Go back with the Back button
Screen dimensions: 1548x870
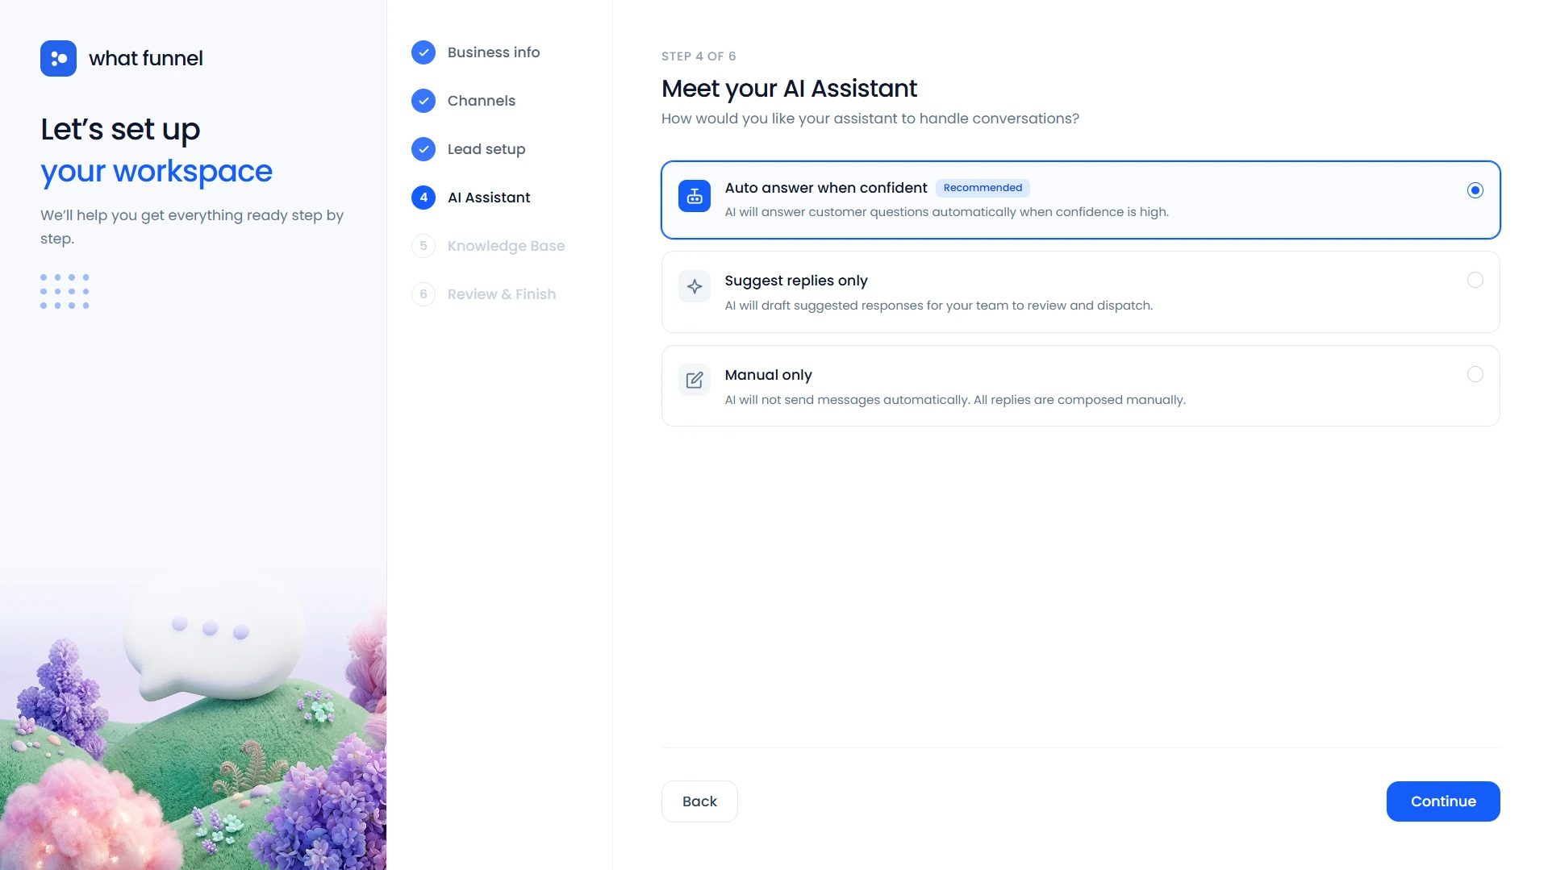coord(699,801)
